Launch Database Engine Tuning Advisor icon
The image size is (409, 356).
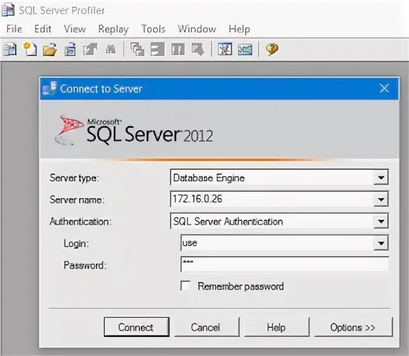(x=225, y=49)
